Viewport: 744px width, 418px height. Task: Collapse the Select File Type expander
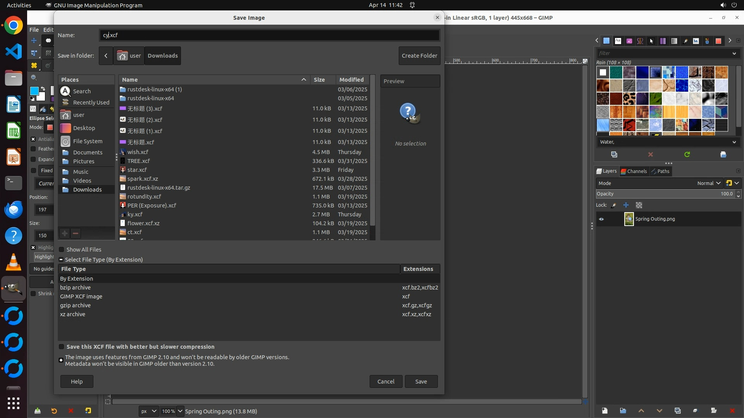(x=61, y=260)
